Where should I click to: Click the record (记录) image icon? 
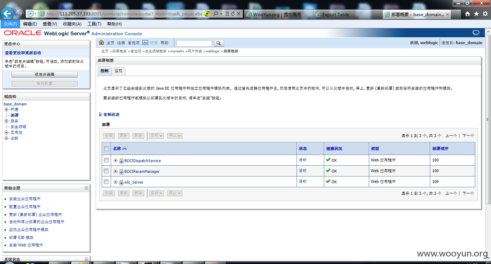(x=145, y=43)
